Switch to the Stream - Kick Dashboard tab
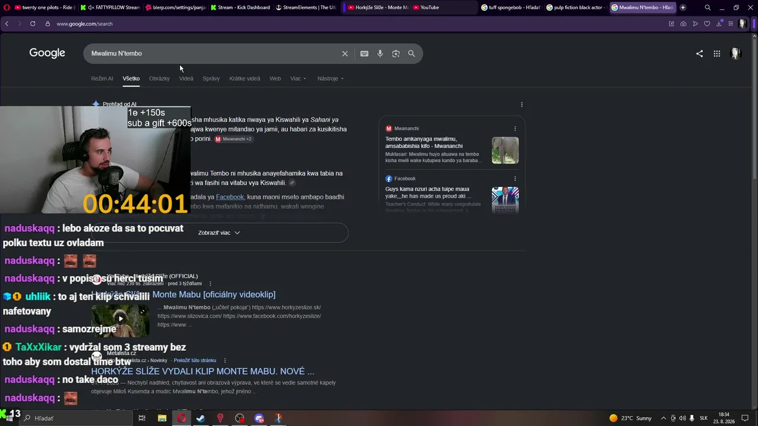 coord(240,8)
